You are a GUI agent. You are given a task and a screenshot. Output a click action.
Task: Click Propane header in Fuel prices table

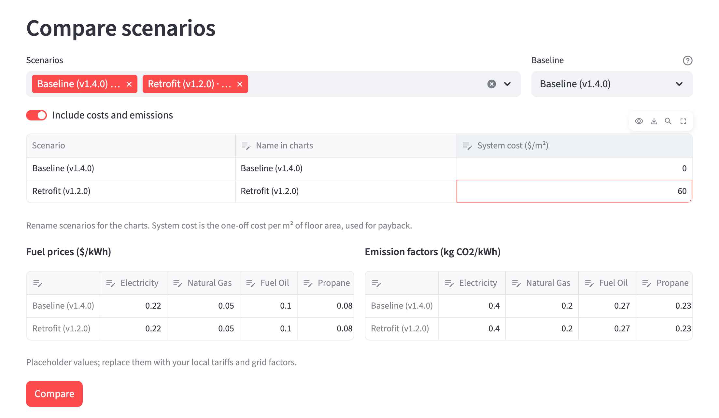pos(326,283)
